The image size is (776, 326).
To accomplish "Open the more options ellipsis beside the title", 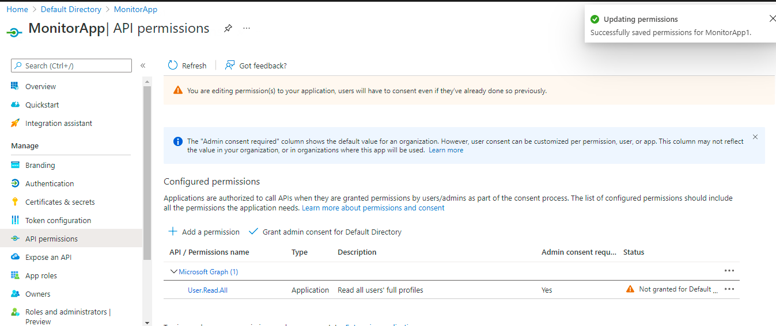I will 247,28.
